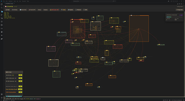Toggle the Edit Logic: OFF button
This screenshot has height=101, width=185.
[x=54, y=10]
